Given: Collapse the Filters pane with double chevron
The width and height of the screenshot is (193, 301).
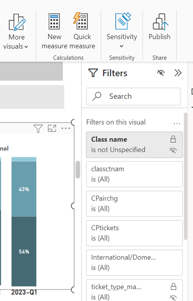Looking at the screenshot, I should [x=178, y=73].
